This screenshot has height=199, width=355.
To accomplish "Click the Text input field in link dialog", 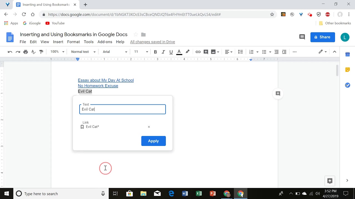I will (123, 109).
